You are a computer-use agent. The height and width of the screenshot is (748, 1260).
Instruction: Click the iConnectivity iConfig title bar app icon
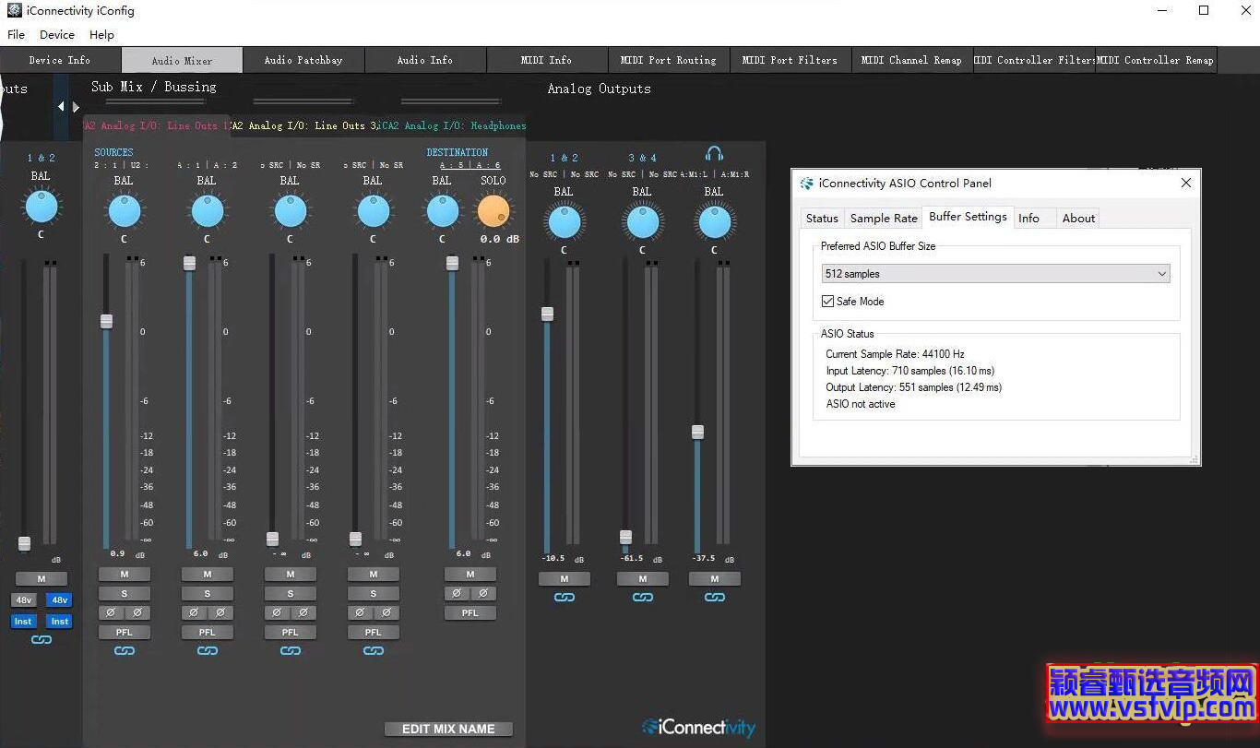pos(14,11)
